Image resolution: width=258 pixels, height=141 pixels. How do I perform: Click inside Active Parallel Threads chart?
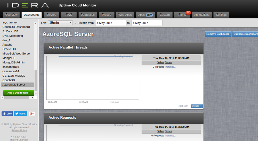click(x=92, y=78)
